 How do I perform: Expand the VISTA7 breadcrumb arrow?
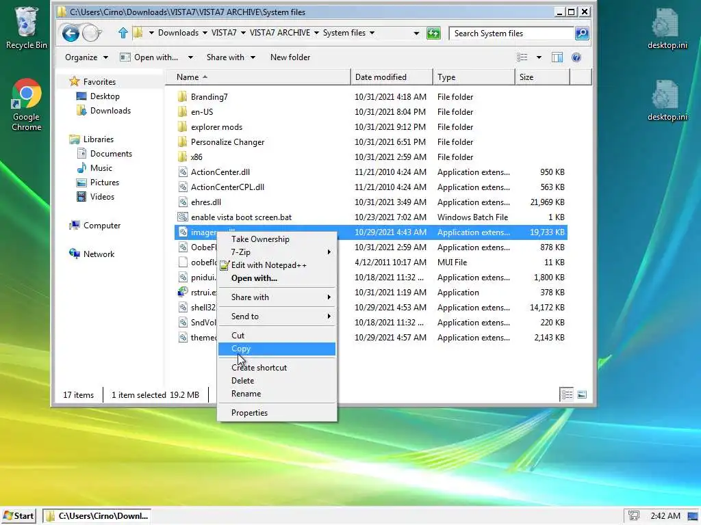(243, 33)
